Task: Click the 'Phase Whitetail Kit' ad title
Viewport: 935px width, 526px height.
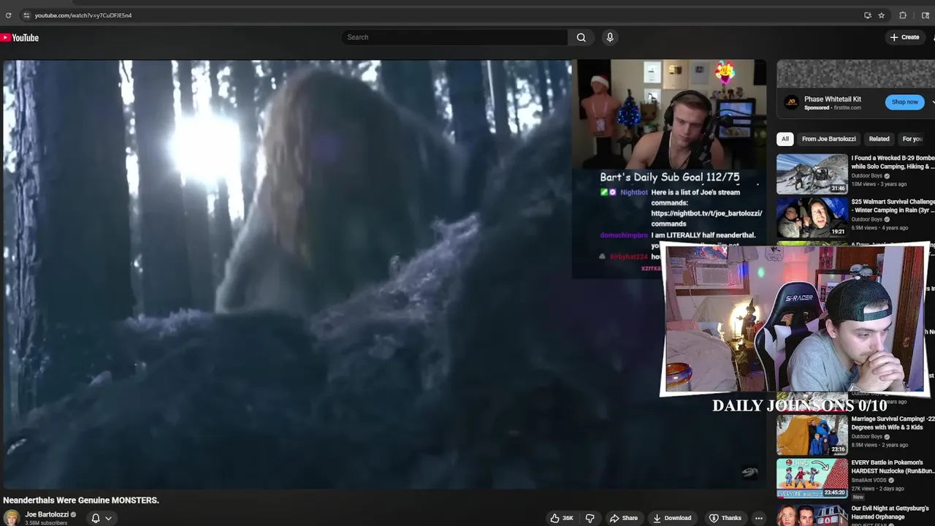Action: (x=832, y=99)
